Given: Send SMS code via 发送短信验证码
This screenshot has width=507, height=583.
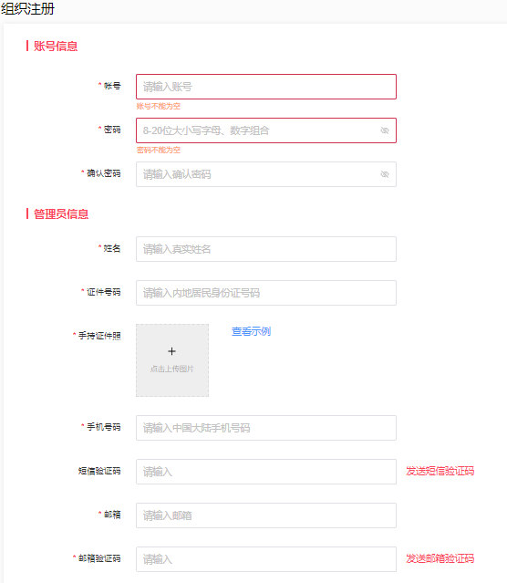Looking at the screenshot, I should tap(440, 471).
